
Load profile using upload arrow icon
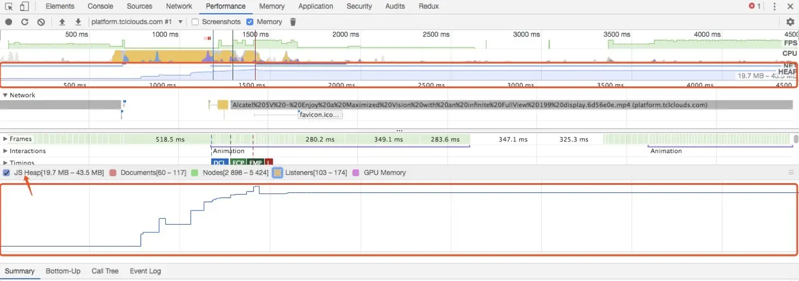point(62,22)
